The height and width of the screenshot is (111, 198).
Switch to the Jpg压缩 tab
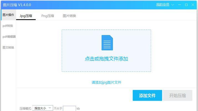(x=26, y=16)
